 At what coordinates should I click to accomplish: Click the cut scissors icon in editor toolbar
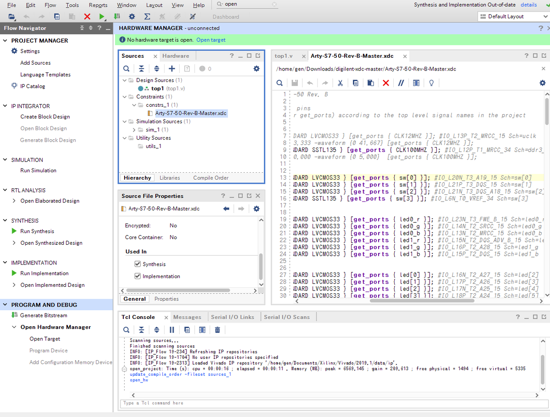[340, 83]
